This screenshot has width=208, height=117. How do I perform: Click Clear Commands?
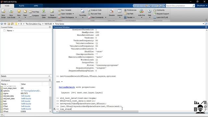click(x=96, y=17)
